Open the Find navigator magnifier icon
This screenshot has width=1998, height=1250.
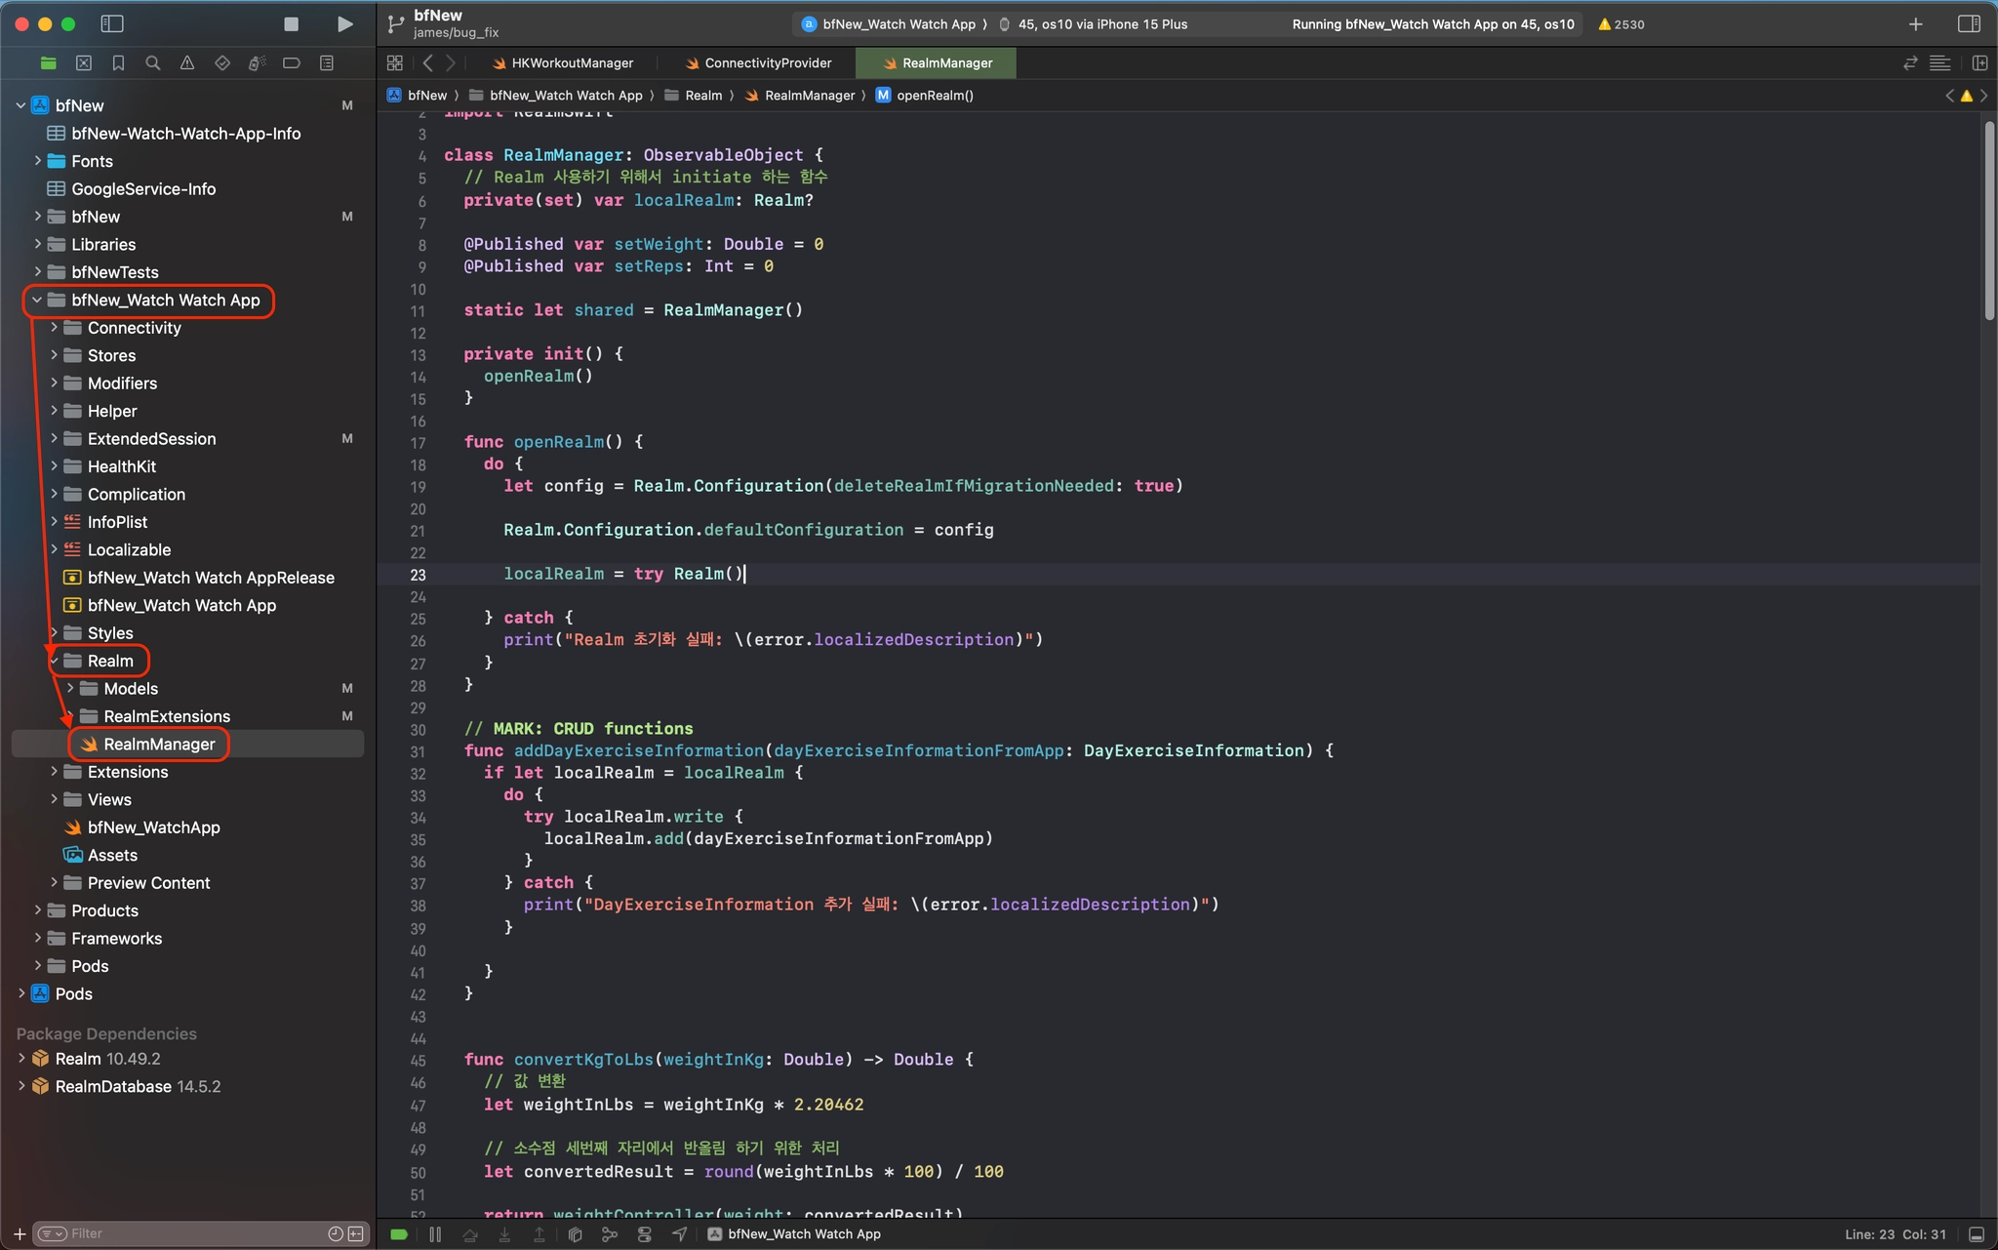pos(152,63)
